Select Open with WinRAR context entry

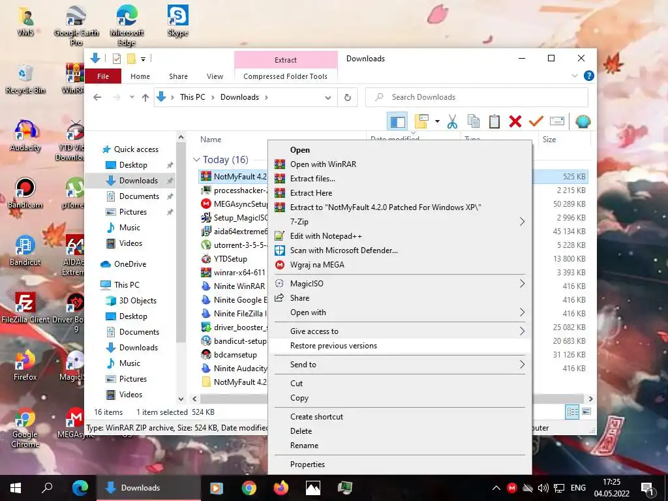[x=400, y=164]
